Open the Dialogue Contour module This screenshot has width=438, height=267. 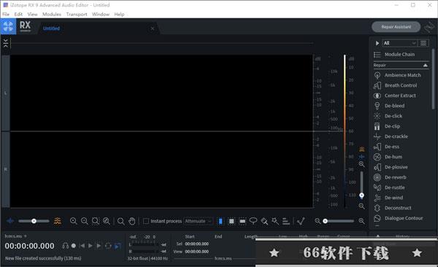(x=398, y=218)
